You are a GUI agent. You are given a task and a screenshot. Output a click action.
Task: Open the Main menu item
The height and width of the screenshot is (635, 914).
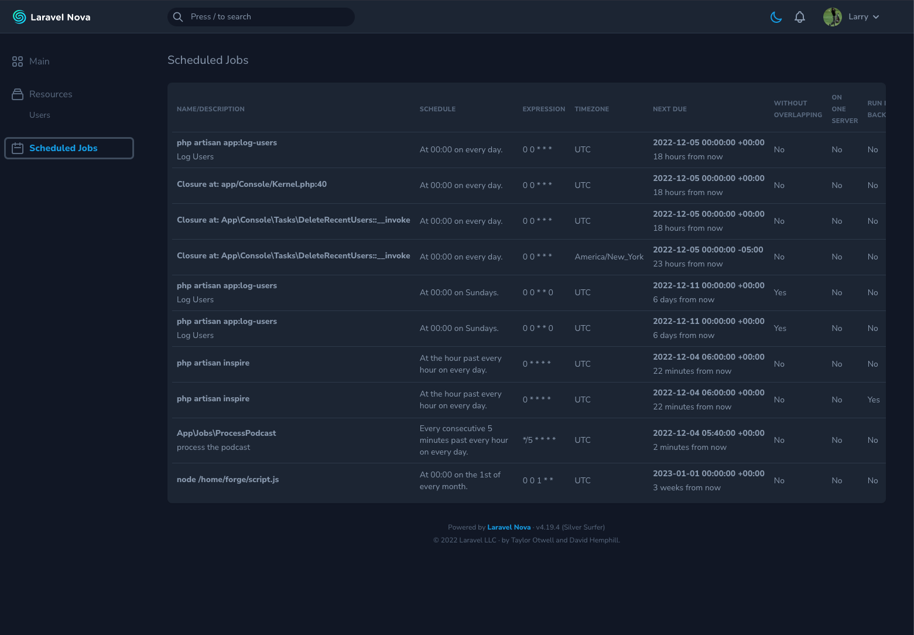pos(39,62)
